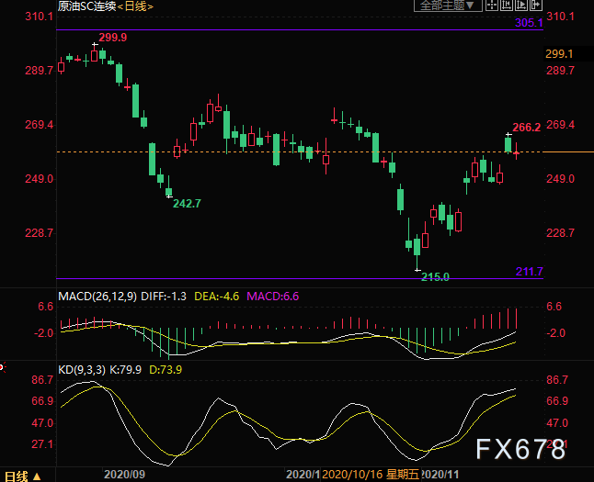Click the MACD(26,12,9) indicator label
The height and width of the screenshot is (482, 594).
pyautogui.click(x=97, y=297)
